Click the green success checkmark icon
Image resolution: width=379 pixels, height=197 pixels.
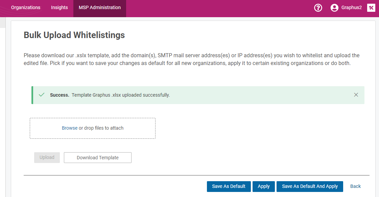(x=42, y=95)
